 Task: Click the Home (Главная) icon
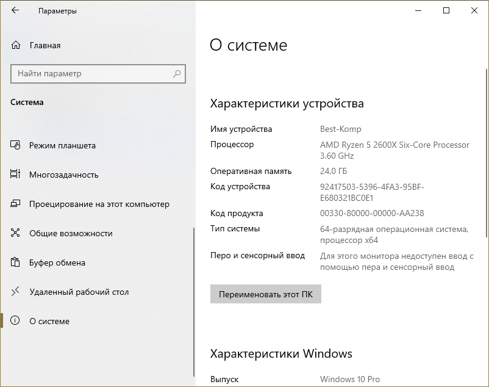pyautogui.click(x=16, y=45)
